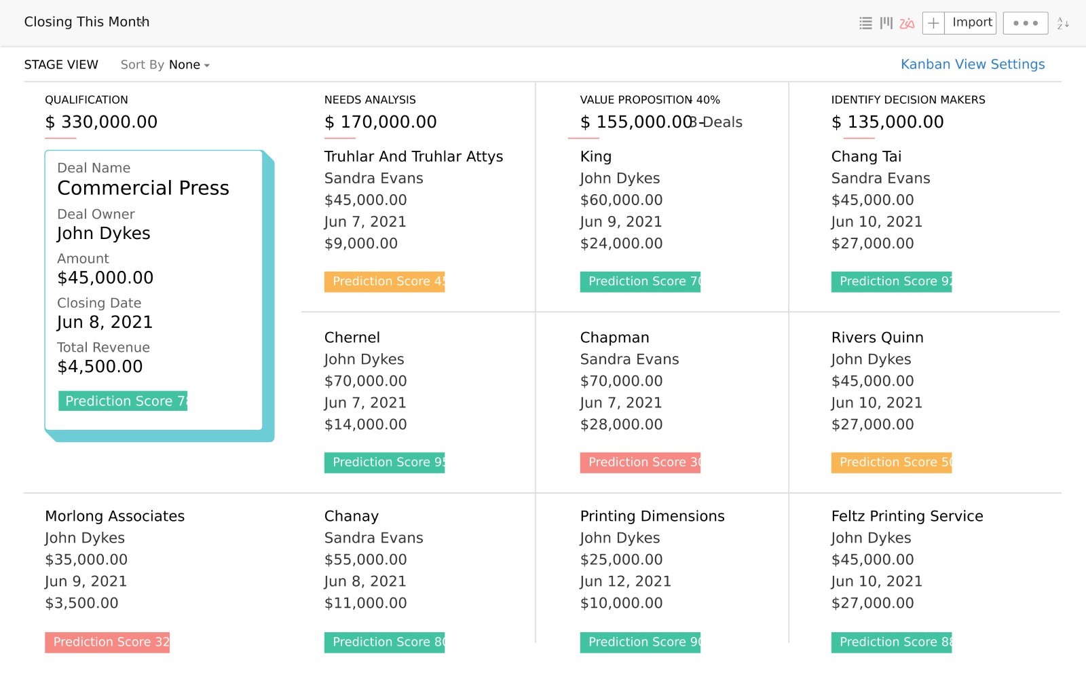Click the Import button

[971, 23]
